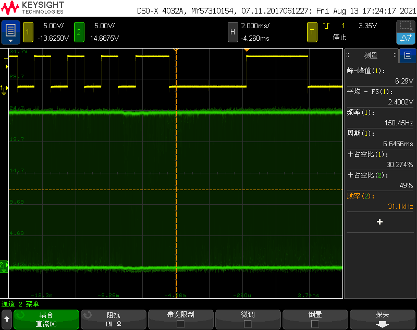This screenshot has height=330, width=417.
Task: Click the 31.1kHz frequency value
Action: coord(400,206)
